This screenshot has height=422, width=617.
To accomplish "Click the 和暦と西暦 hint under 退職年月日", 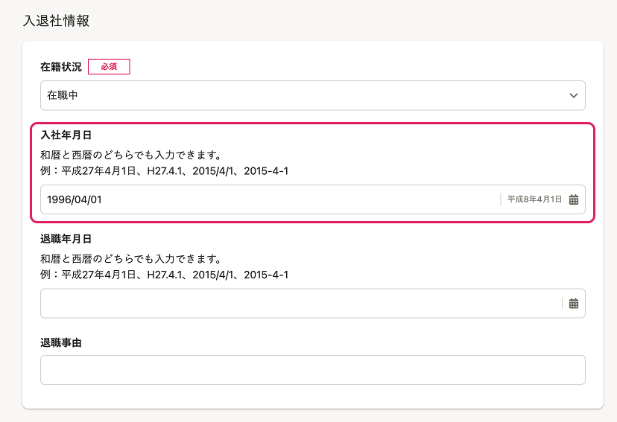I will [x=130, y=258].
